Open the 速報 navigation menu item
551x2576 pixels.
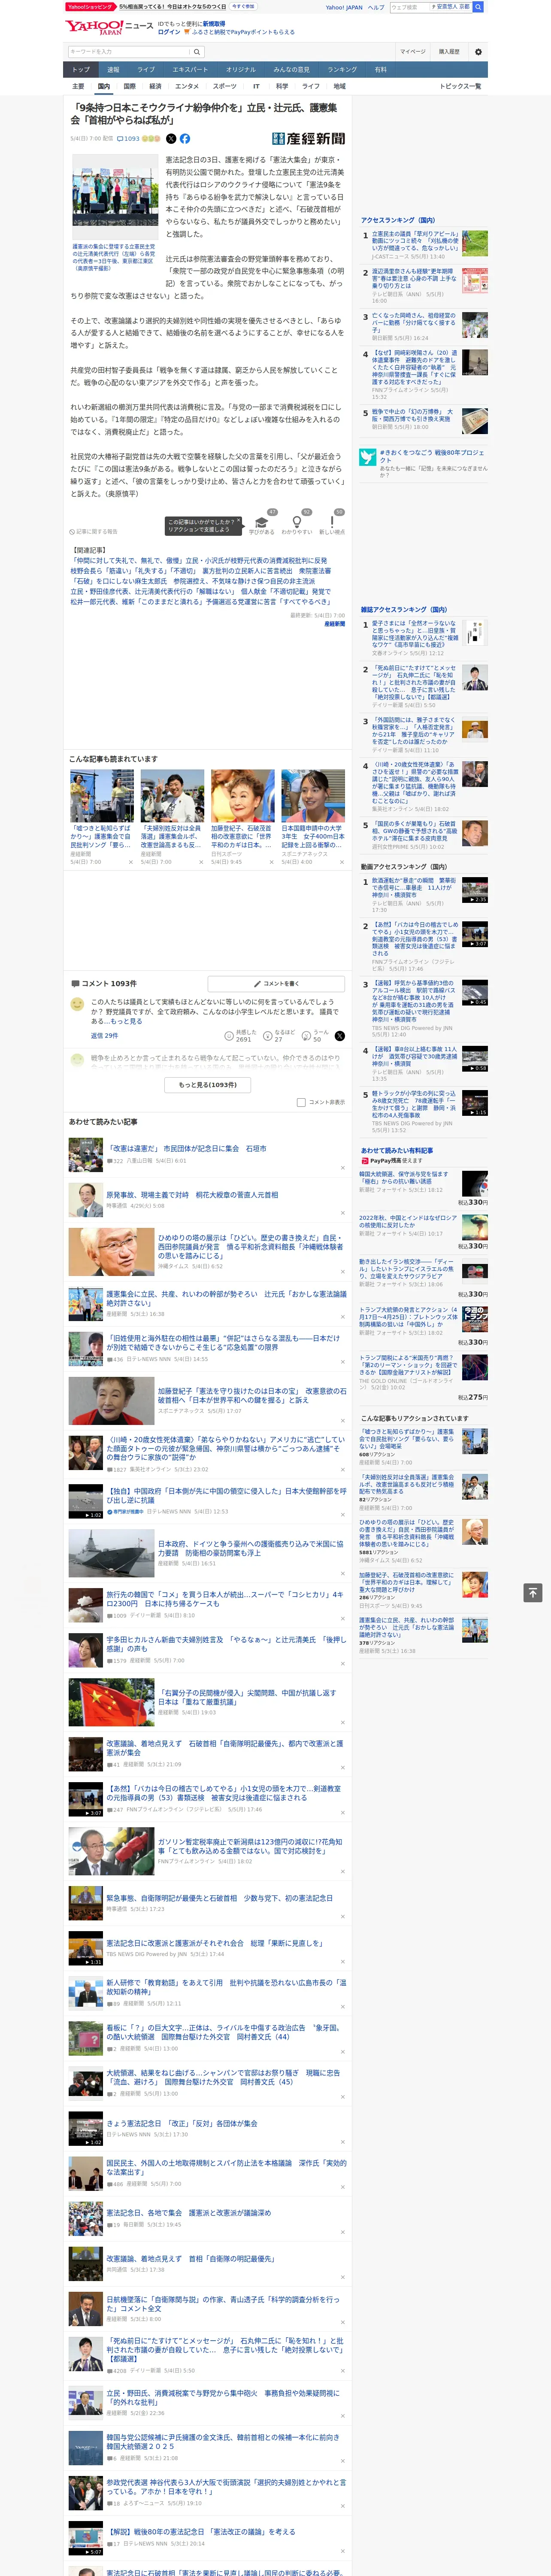pyautogui.click(x=113, y=69)
